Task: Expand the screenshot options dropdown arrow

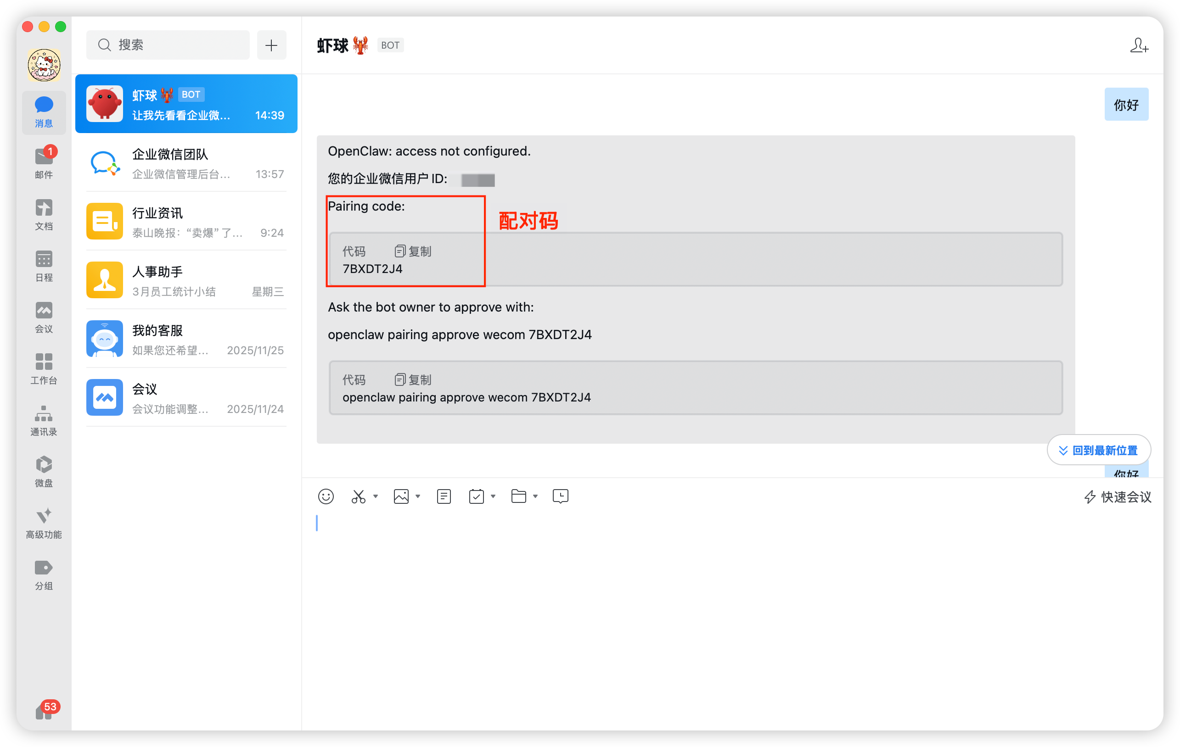Action: (376, 496)
